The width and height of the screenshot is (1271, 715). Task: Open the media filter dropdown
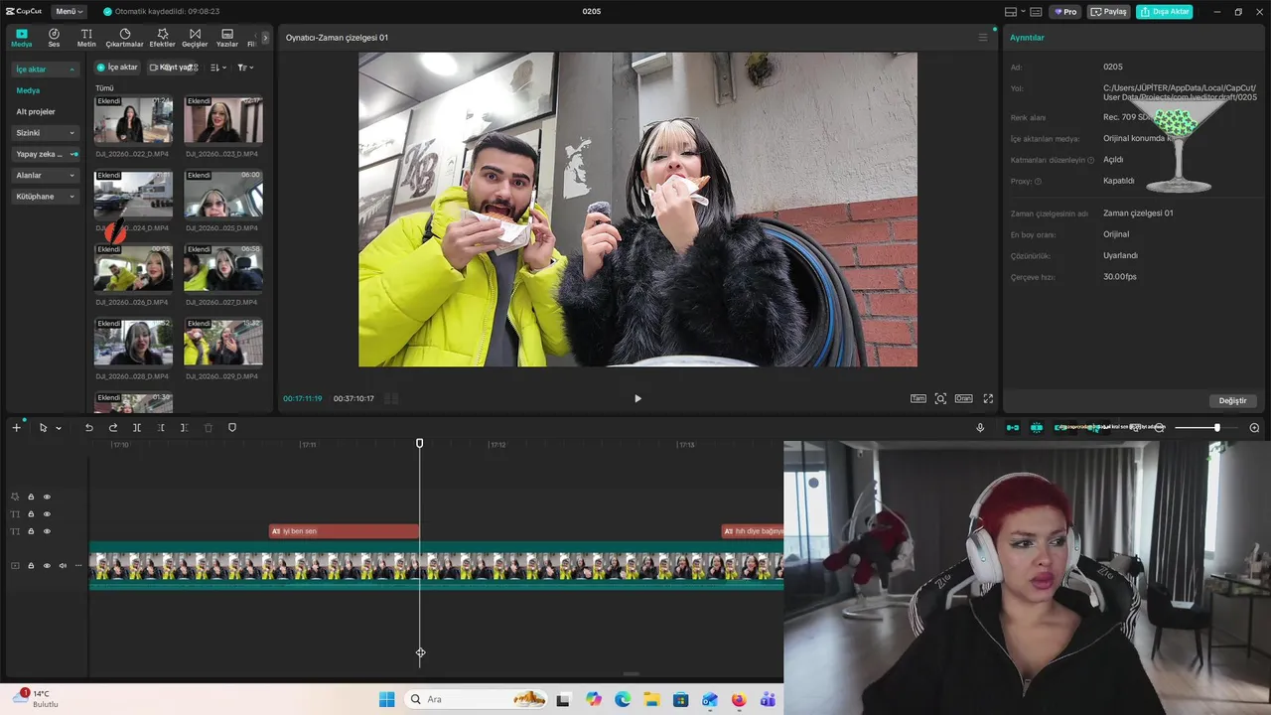coord(245,68)
